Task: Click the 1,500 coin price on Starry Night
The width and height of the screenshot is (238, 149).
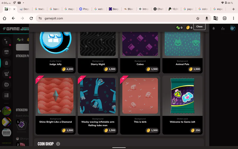Action: point(110,69)
